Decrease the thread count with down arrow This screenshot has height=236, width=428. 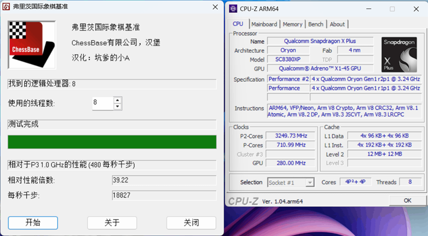tap(117, 107)
